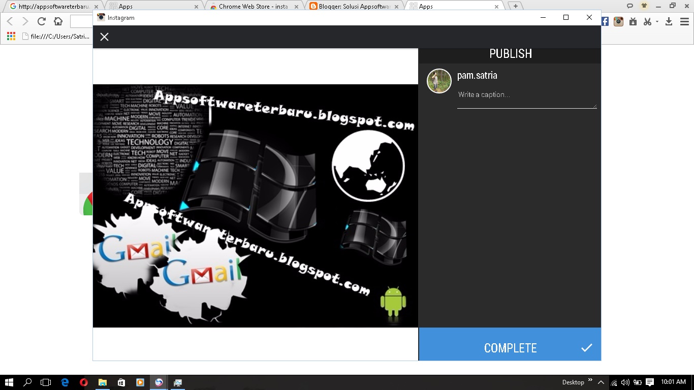This screenshot has height=390, width=694.
Task: Open the browser home page
Action: point(58,21)
